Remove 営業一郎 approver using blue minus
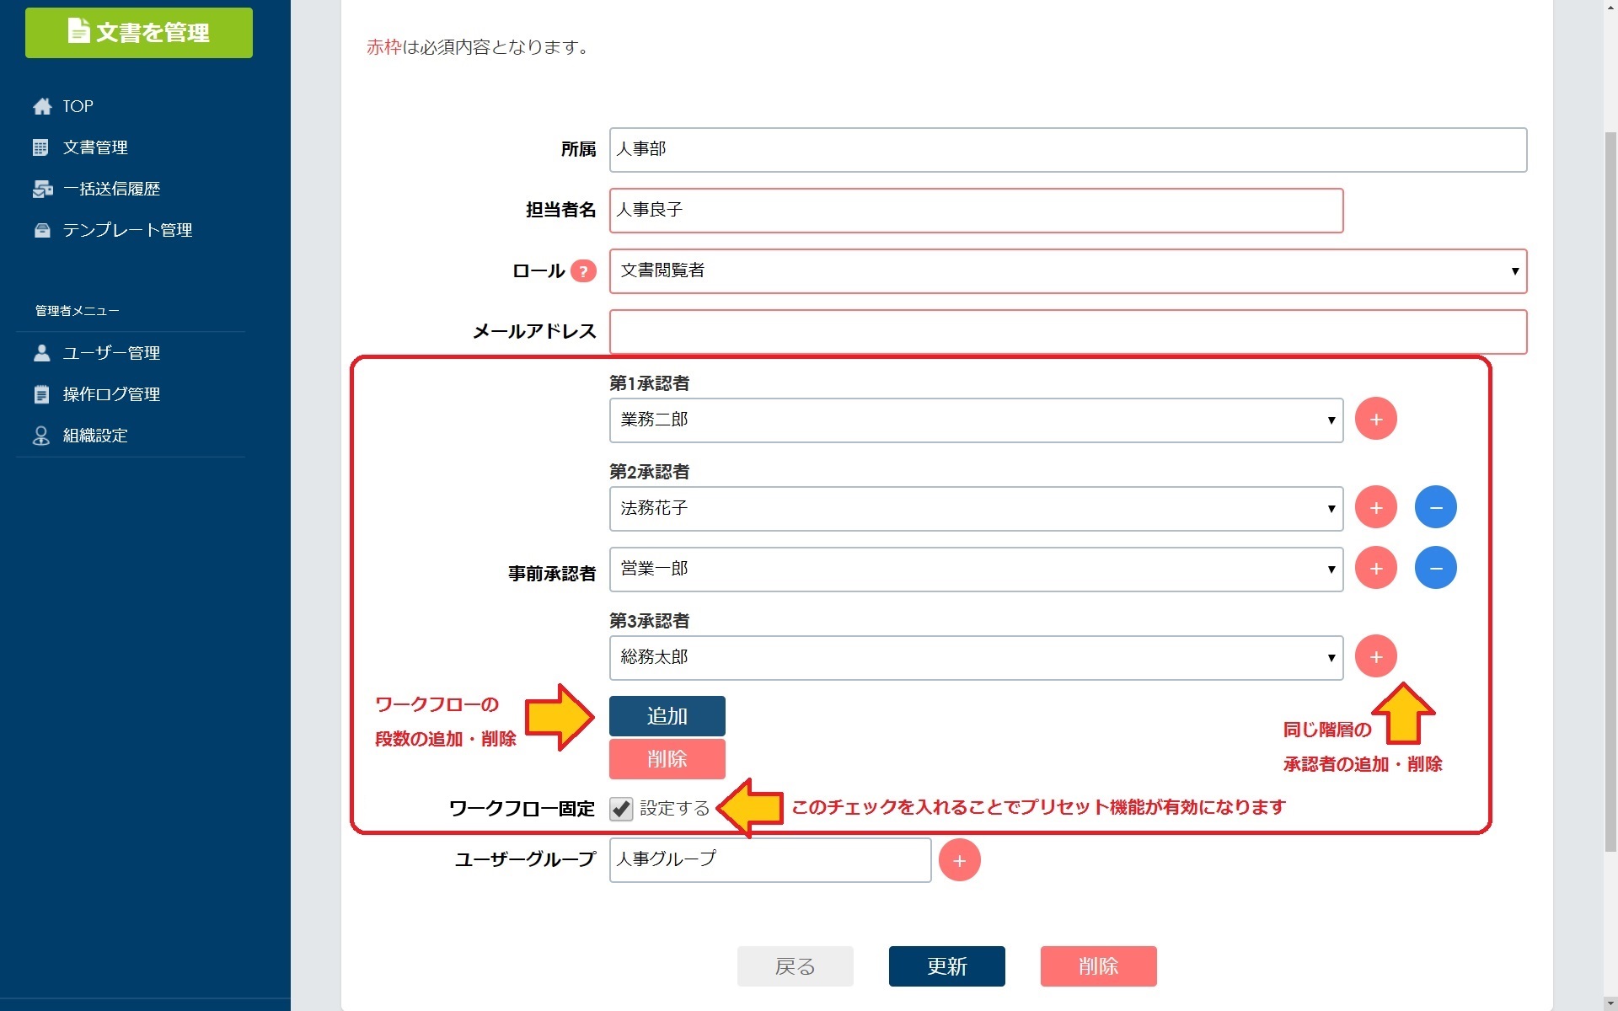The height and width of the screenshot is (1011, 1618). pyautogui.click(x=1435, y=569)
